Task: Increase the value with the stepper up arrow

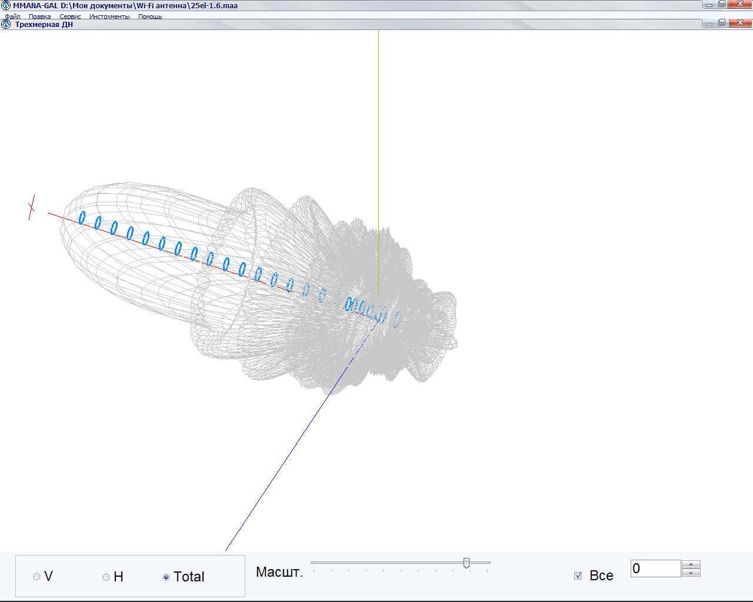Action: (x=691, y=565)
